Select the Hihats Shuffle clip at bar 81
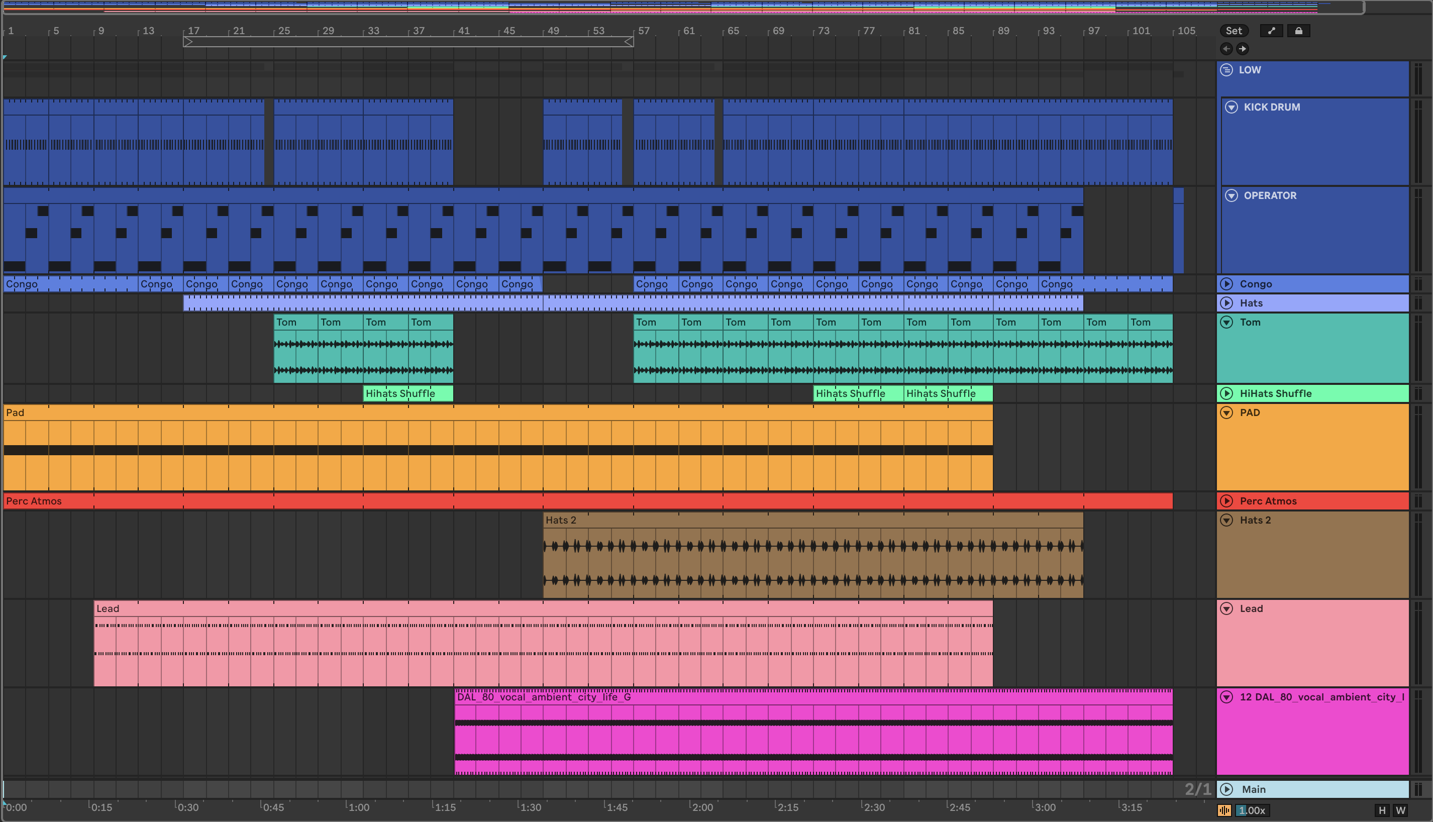 [948, 393]
